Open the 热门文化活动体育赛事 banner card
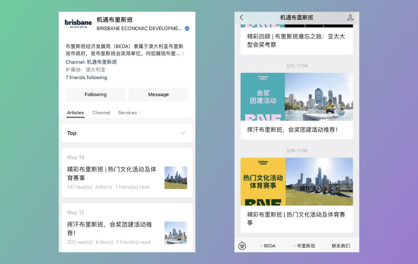This screenshot has height=264, width=418. (x=297, y=181)
